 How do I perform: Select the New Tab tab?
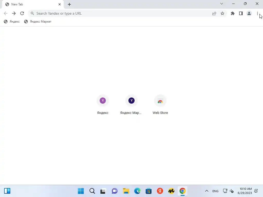33,4
